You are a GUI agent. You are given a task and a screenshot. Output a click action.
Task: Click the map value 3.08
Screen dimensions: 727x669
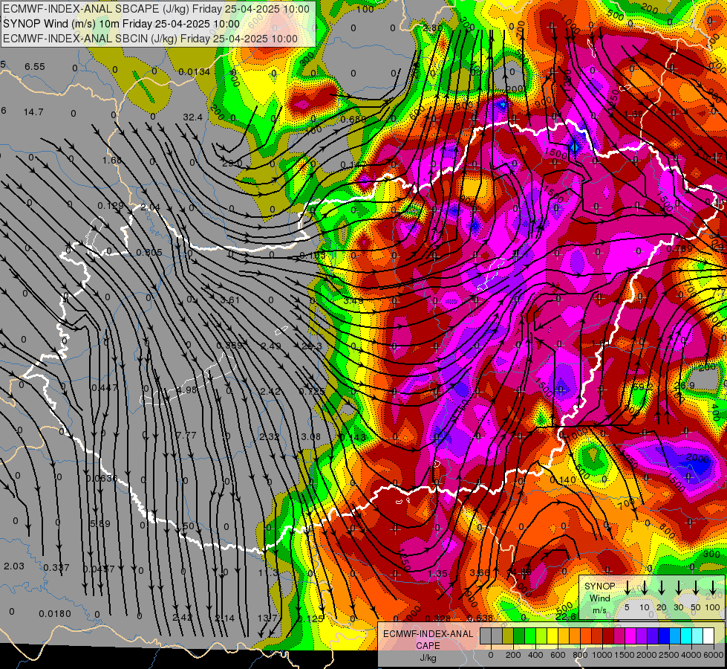(310, 437)
